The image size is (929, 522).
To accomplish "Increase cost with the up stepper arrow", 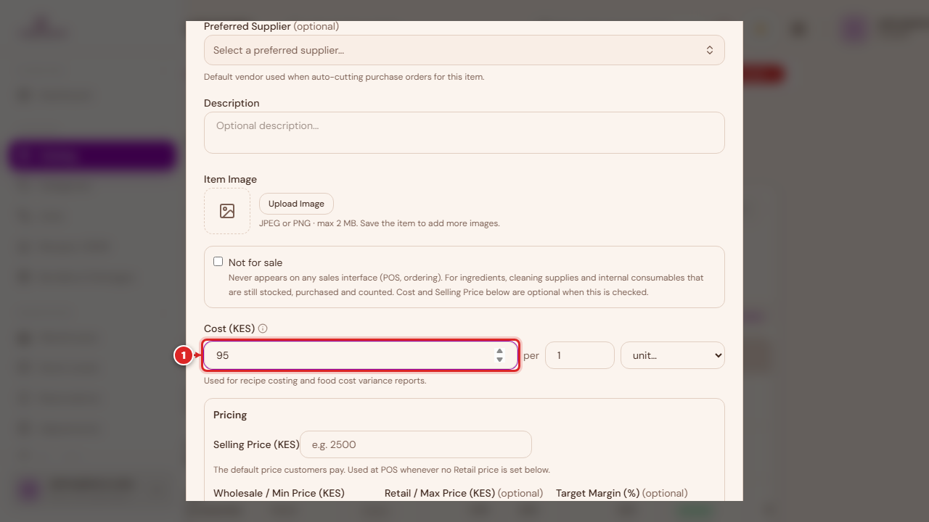I will coord(499,351).
